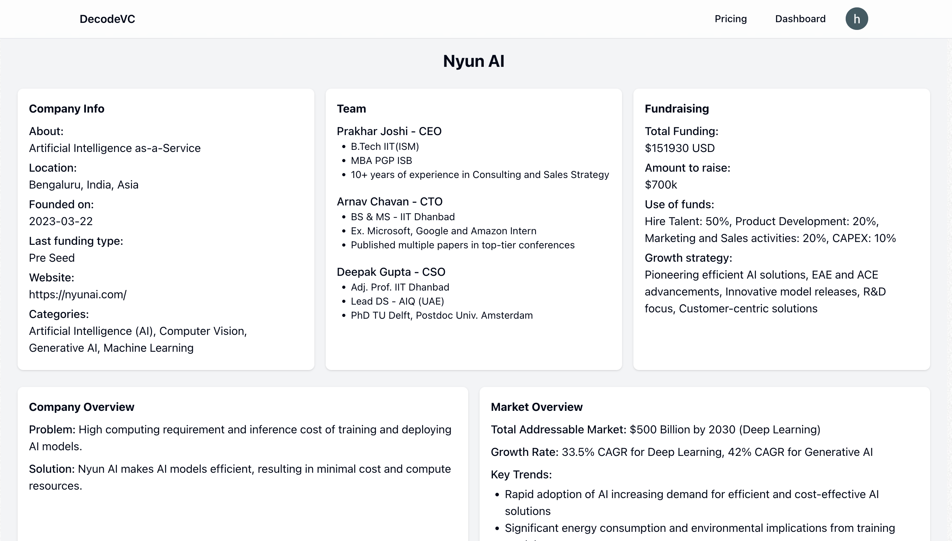Click the 'Significant energy consumption' trend bullet
Image resolution: width=952 pixels, height=541 pixels.
click(700, 528)
